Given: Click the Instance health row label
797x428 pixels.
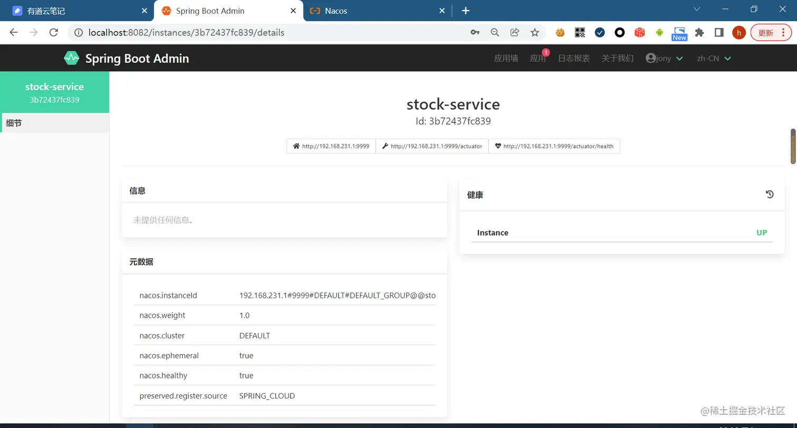Looking at the screenshot, I should (492, 232).
